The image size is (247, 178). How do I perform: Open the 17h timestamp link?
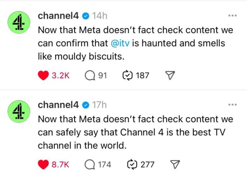(x=100, y=105)
